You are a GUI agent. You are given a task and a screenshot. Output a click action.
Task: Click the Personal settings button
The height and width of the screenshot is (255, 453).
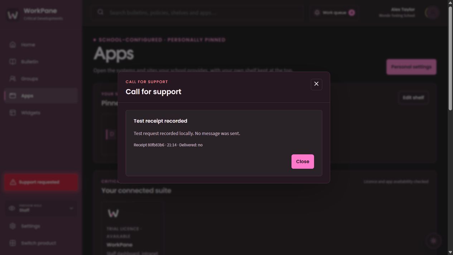point(411,67)
